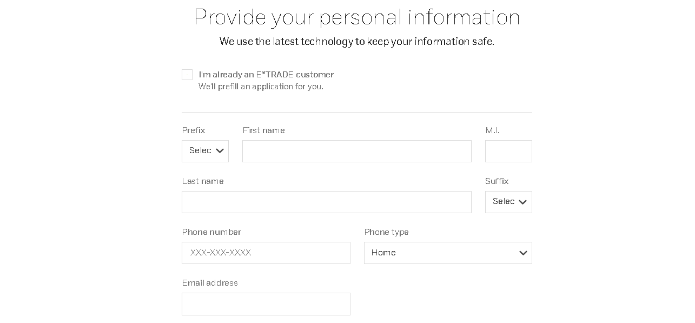
Task: Expand the Phone type dropdown showing Home
Action: pyautogui.click(x=448, y=253)
